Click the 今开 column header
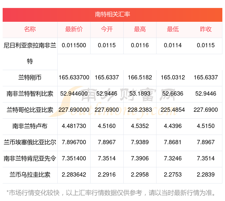 click(x=107, y=29)
